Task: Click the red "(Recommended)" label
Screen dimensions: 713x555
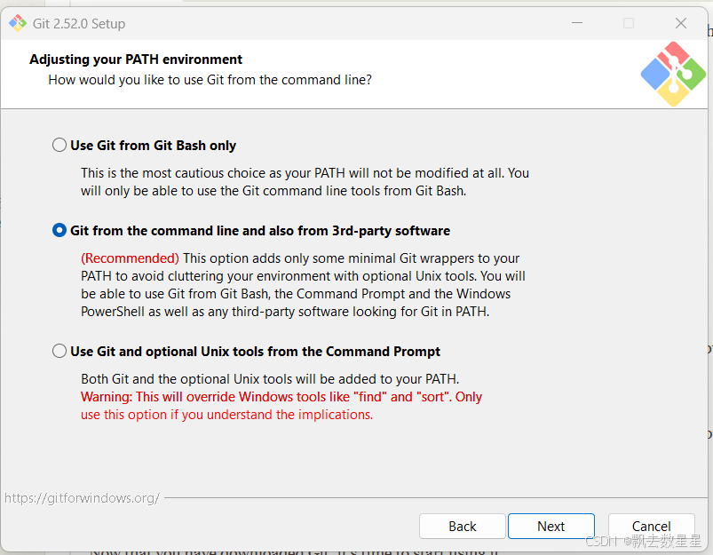Action: coord(130,258)
